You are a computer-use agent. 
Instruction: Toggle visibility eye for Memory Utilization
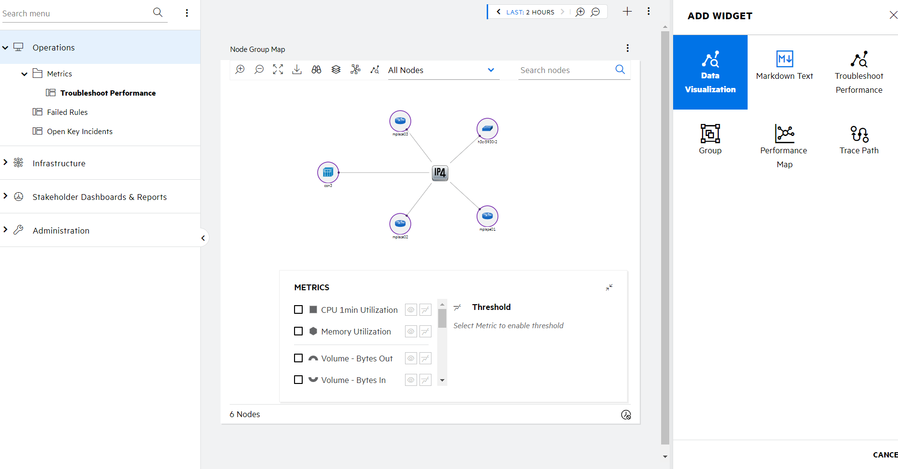tap(411, 332)
